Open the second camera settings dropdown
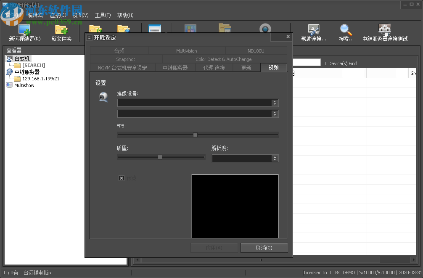This screenshot has width=423, height=278. 275,114
